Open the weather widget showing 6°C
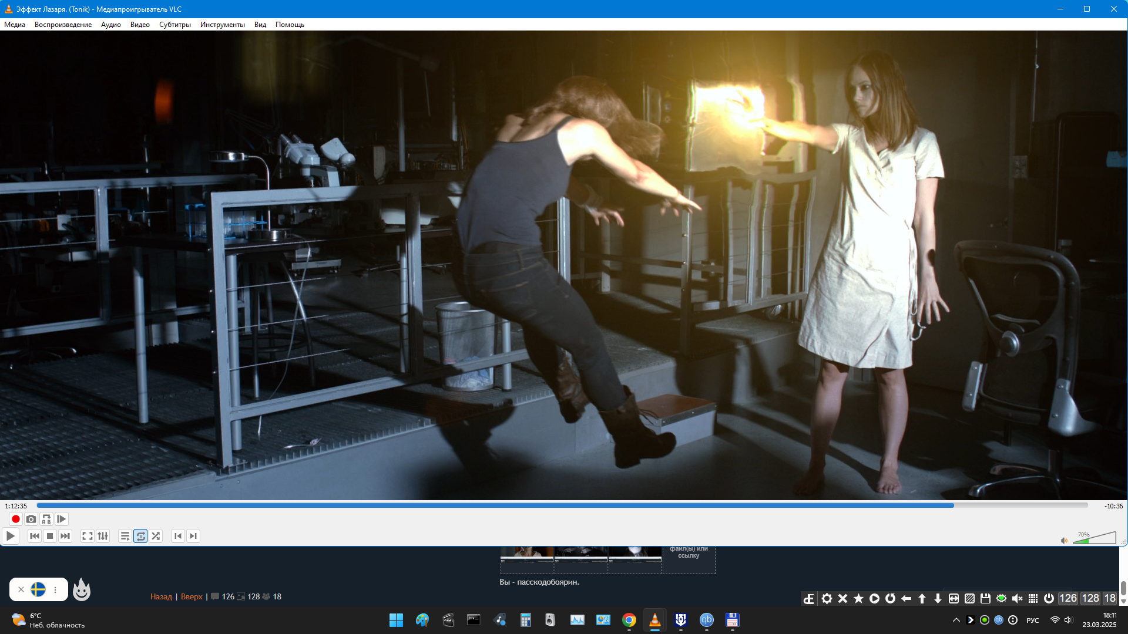Image resolution: width=1128 pixels, height=634 pixels. [48, 620]
